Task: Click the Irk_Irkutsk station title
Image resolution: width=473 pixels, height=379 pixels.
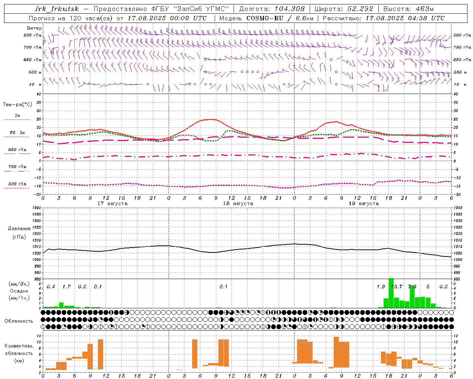Action: click(x=57, y=9)
